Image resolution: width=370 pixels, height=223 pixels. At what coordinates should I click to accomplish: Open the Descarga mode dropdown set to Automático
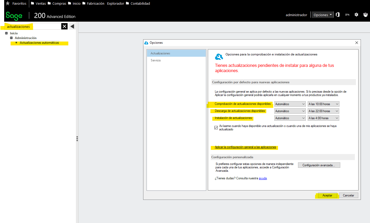tap(290, 111)
